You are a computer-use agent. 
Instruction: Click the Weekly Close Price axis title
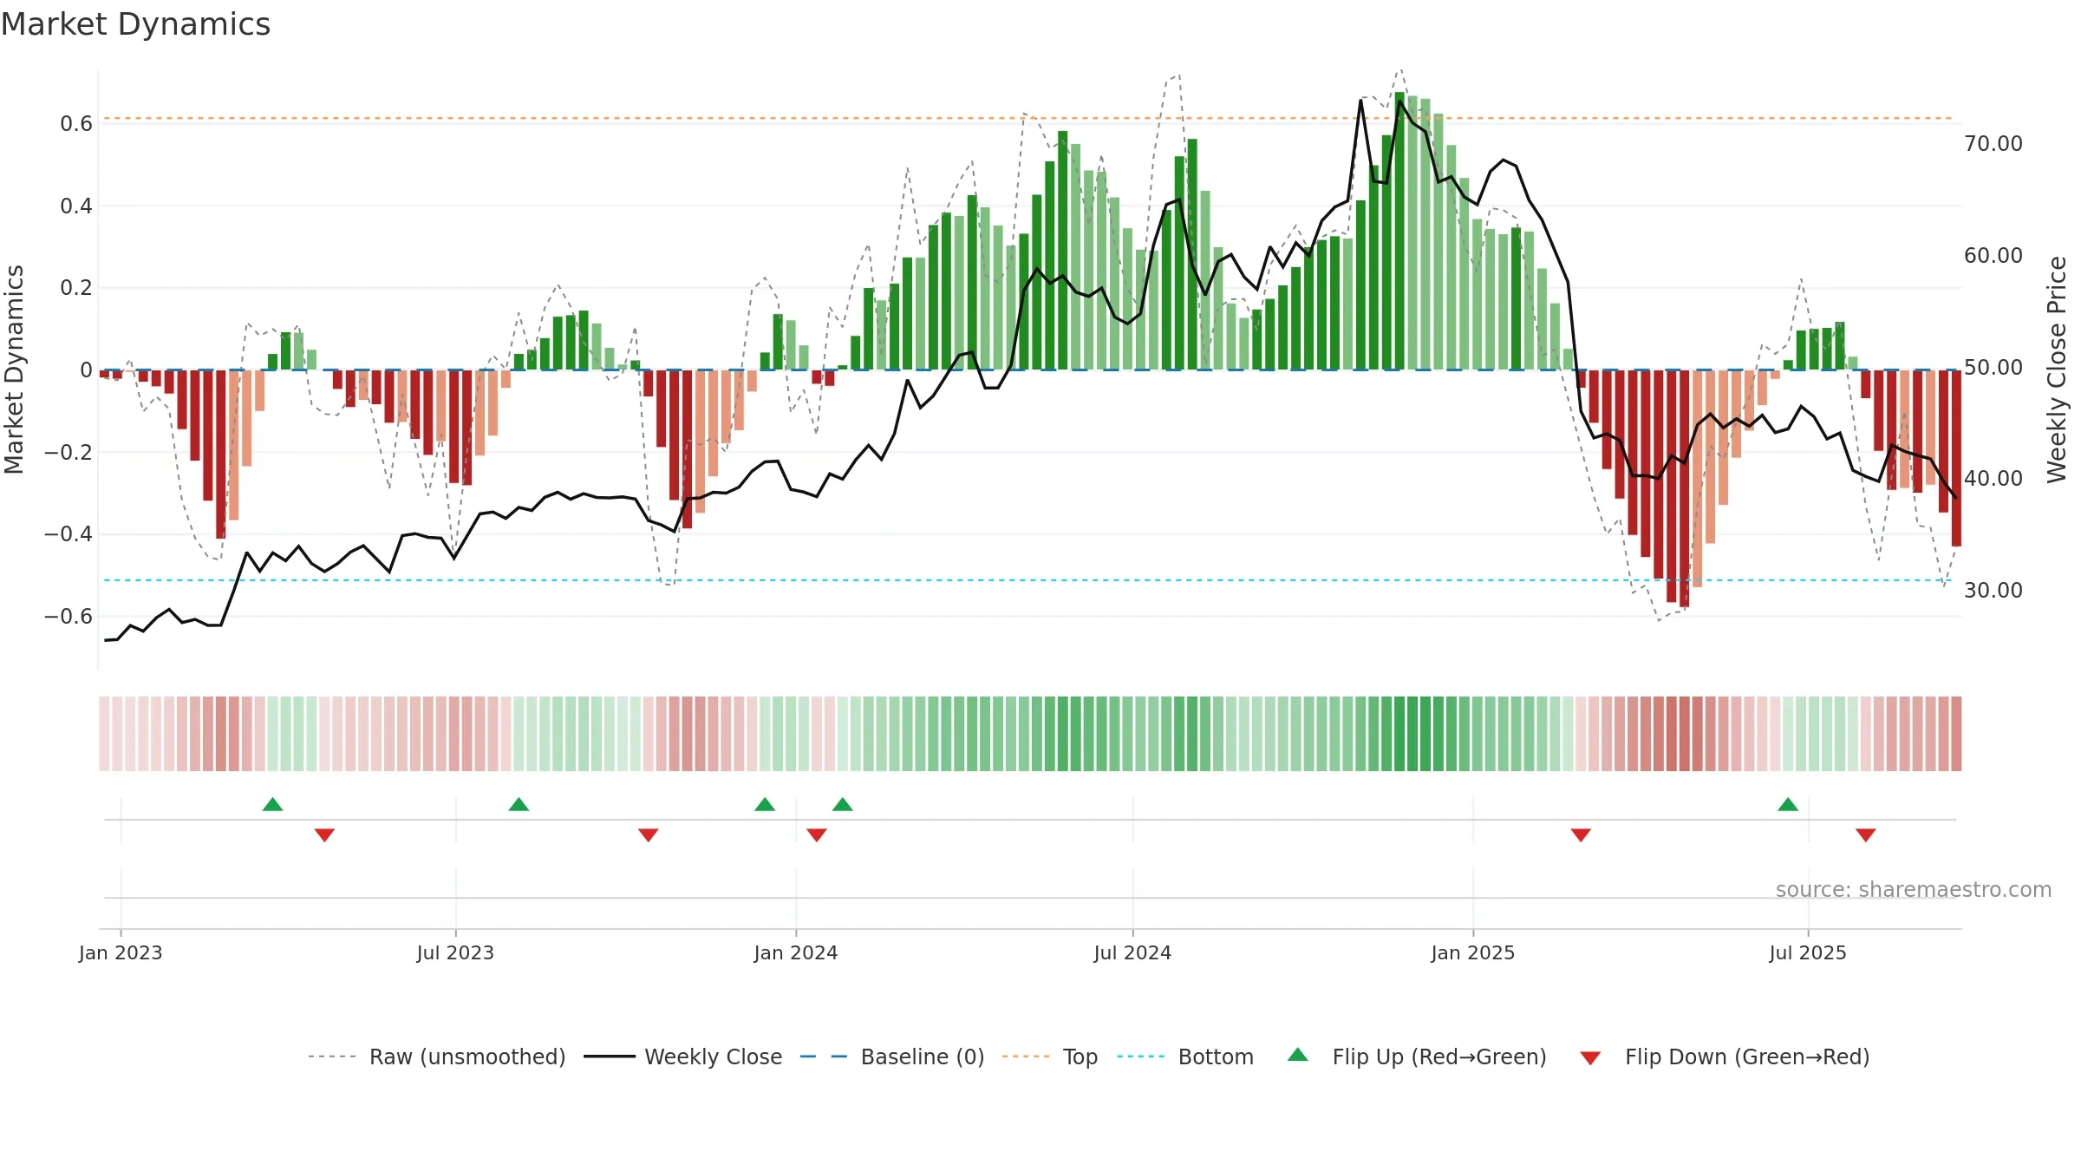tap(2057, 370)
